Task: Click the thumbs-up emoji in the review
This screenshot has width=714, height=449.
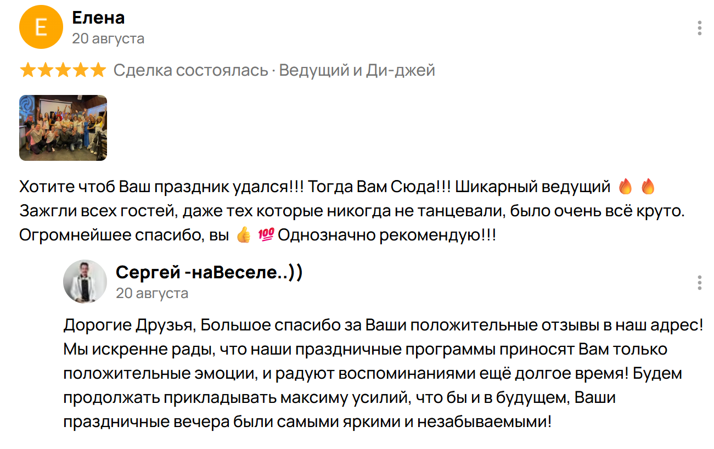Action: coord(243,235)
